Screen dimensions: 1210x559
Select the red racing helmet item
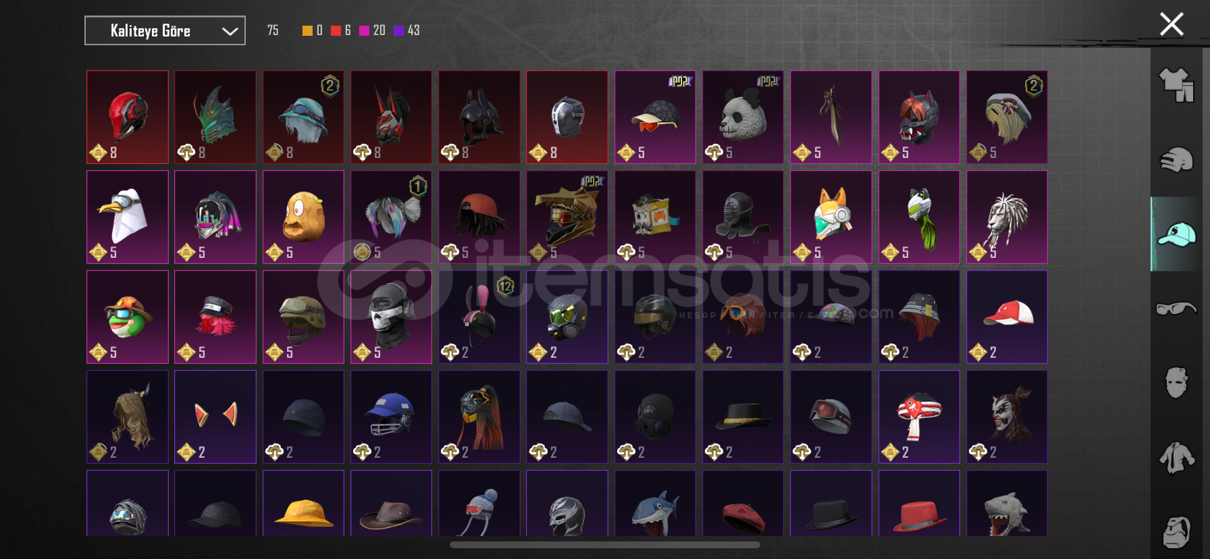[x=128, y=117]
